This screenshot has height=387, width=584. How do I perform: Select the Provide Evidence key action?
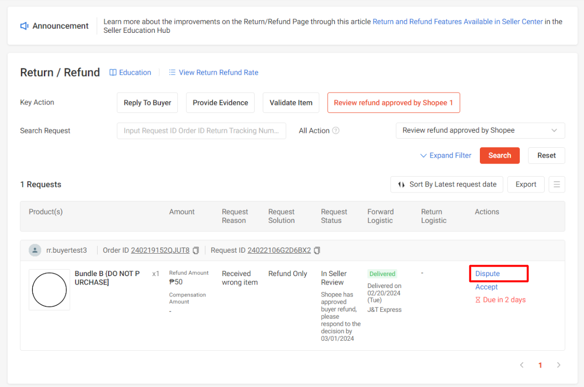[x=220, y=102]
